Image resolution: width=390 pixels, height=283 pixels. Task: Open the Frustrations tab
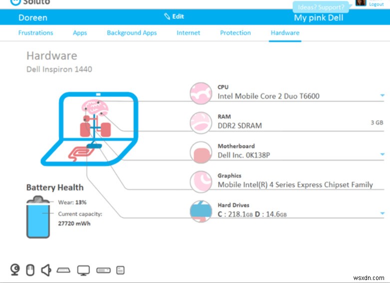tap(35, 33)
